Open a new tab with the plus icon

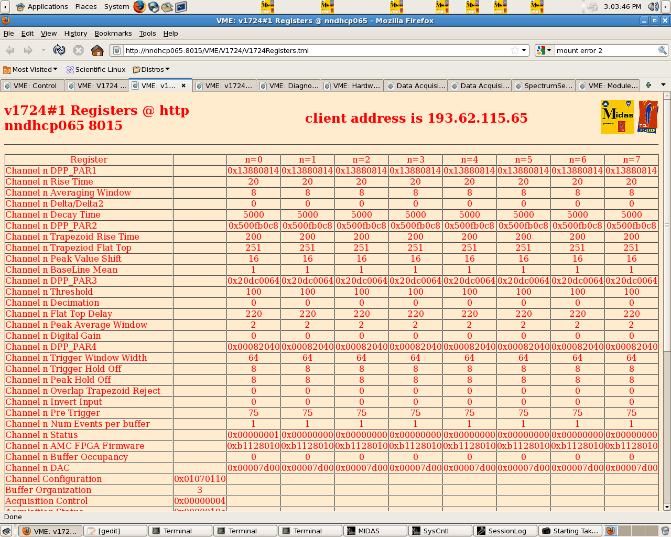click(x=648, y=85)
